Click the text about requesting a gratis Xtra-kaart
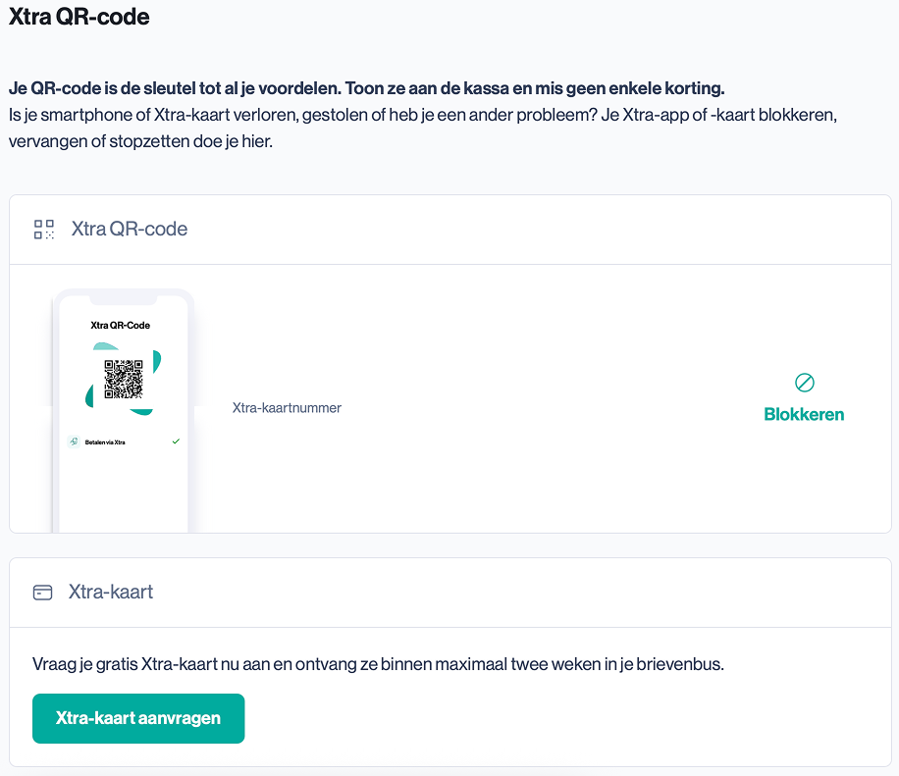The image size is (899, 776). [378, 664]
